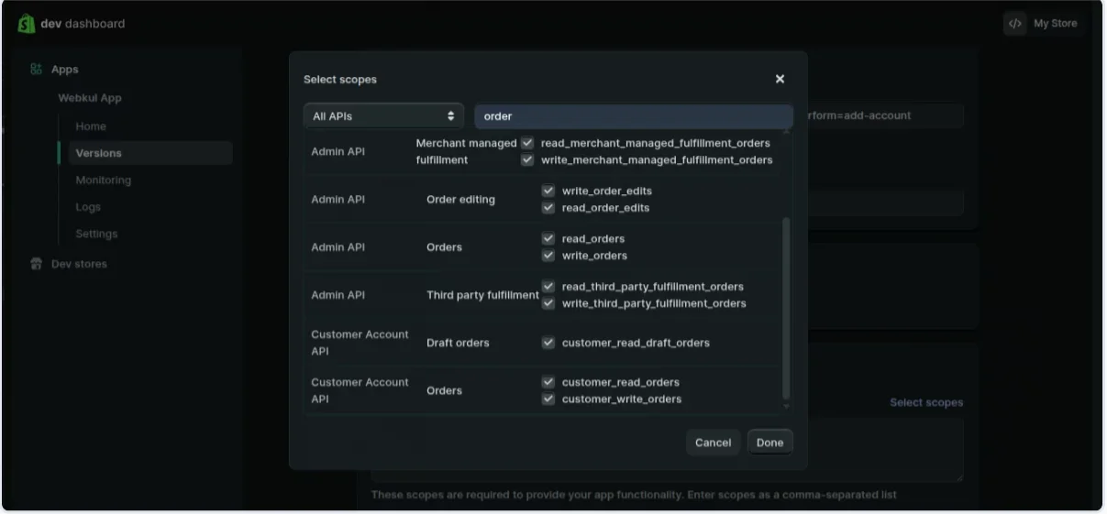Uncheck the read_orders scope checkbox
The width and height of the screenshot is (1107, 514).
pos(548,239)
